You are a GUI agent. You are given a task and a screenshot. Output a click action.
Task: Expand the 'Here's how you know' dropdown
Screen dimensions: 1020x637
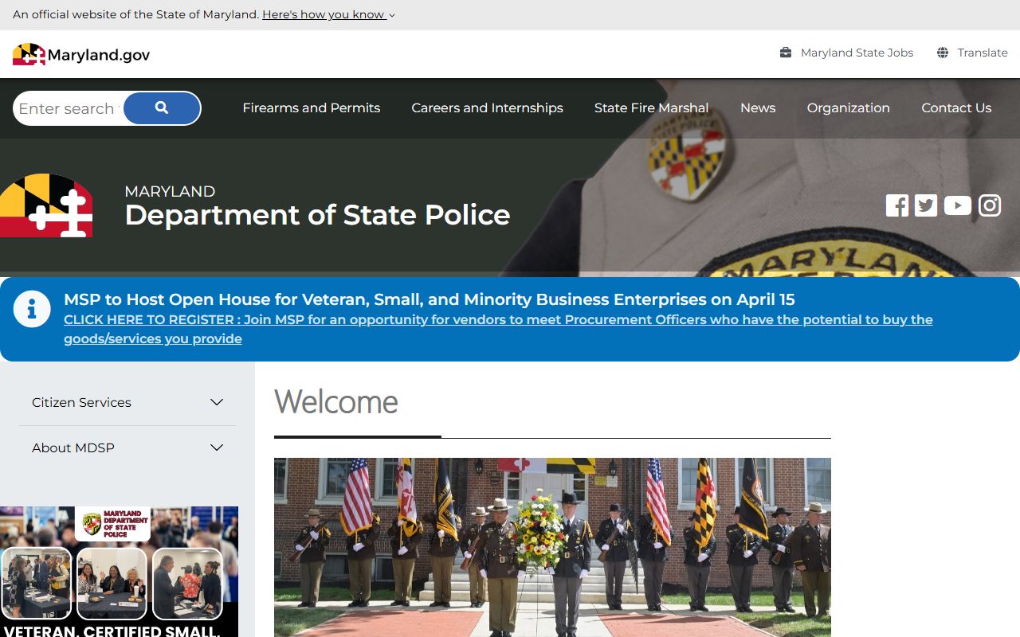[328, 14]
